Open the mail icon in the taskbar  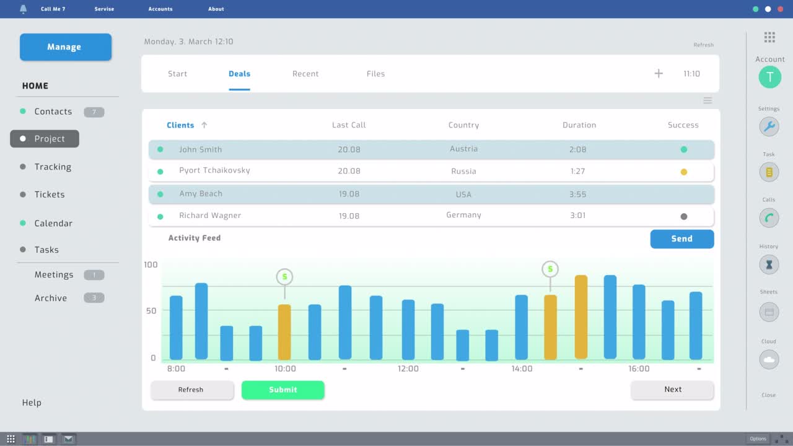click(68, 439)
